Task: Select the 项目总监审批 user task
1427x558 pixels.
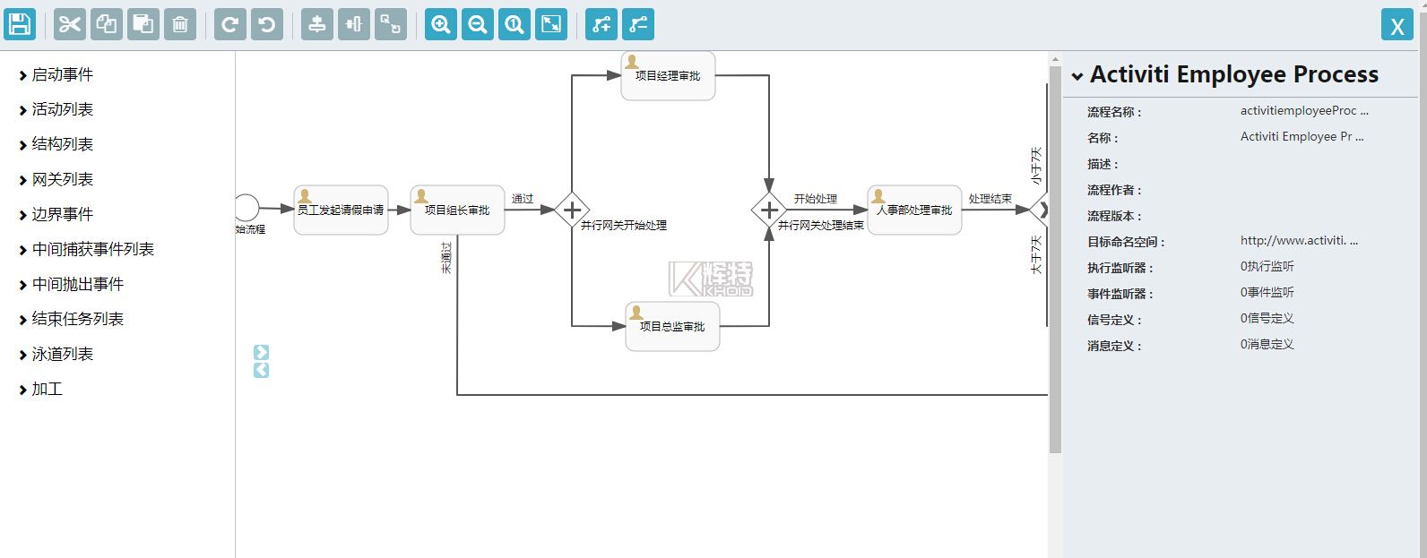Action: click(672, 327)
